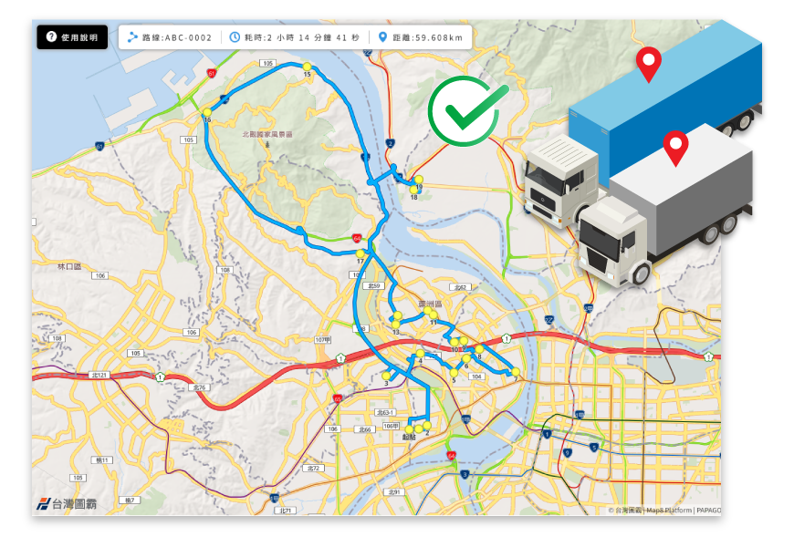Screen dimensions: 794x547
Task: Click the 北72 road shield
Action: coord(313,468)
